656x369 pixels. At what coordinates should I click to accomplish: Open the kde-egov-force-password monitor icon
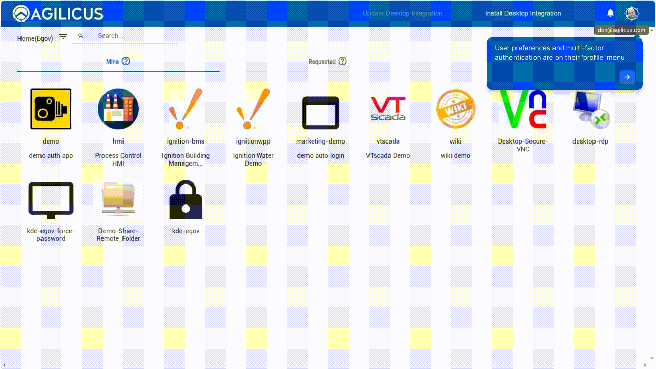tap(51, 200)
